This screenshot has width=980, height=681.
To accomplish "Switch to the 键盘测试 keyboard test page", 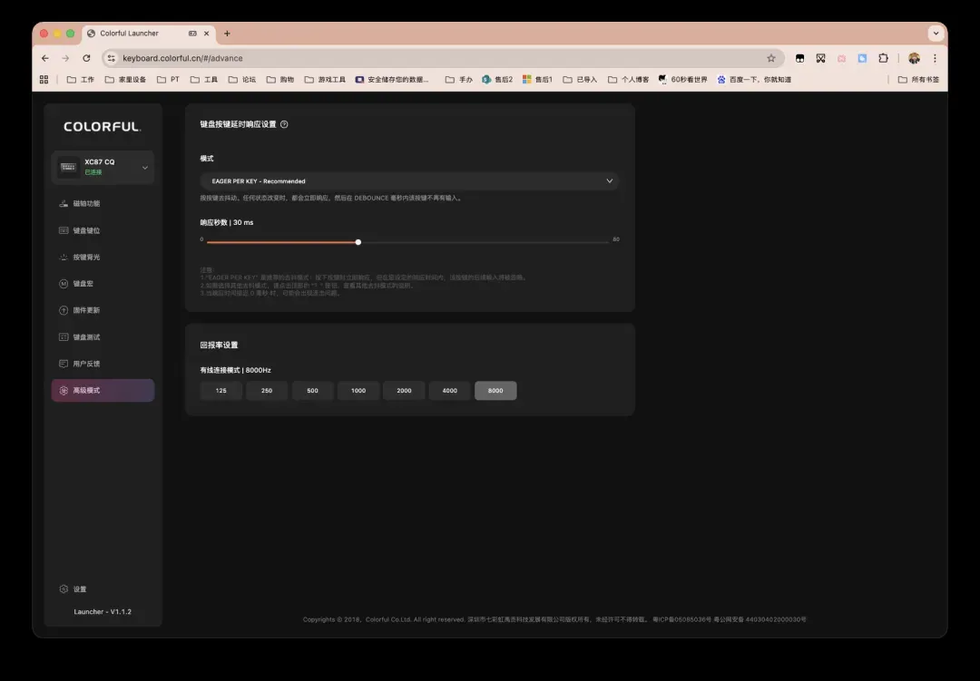I will click(86, 337).
